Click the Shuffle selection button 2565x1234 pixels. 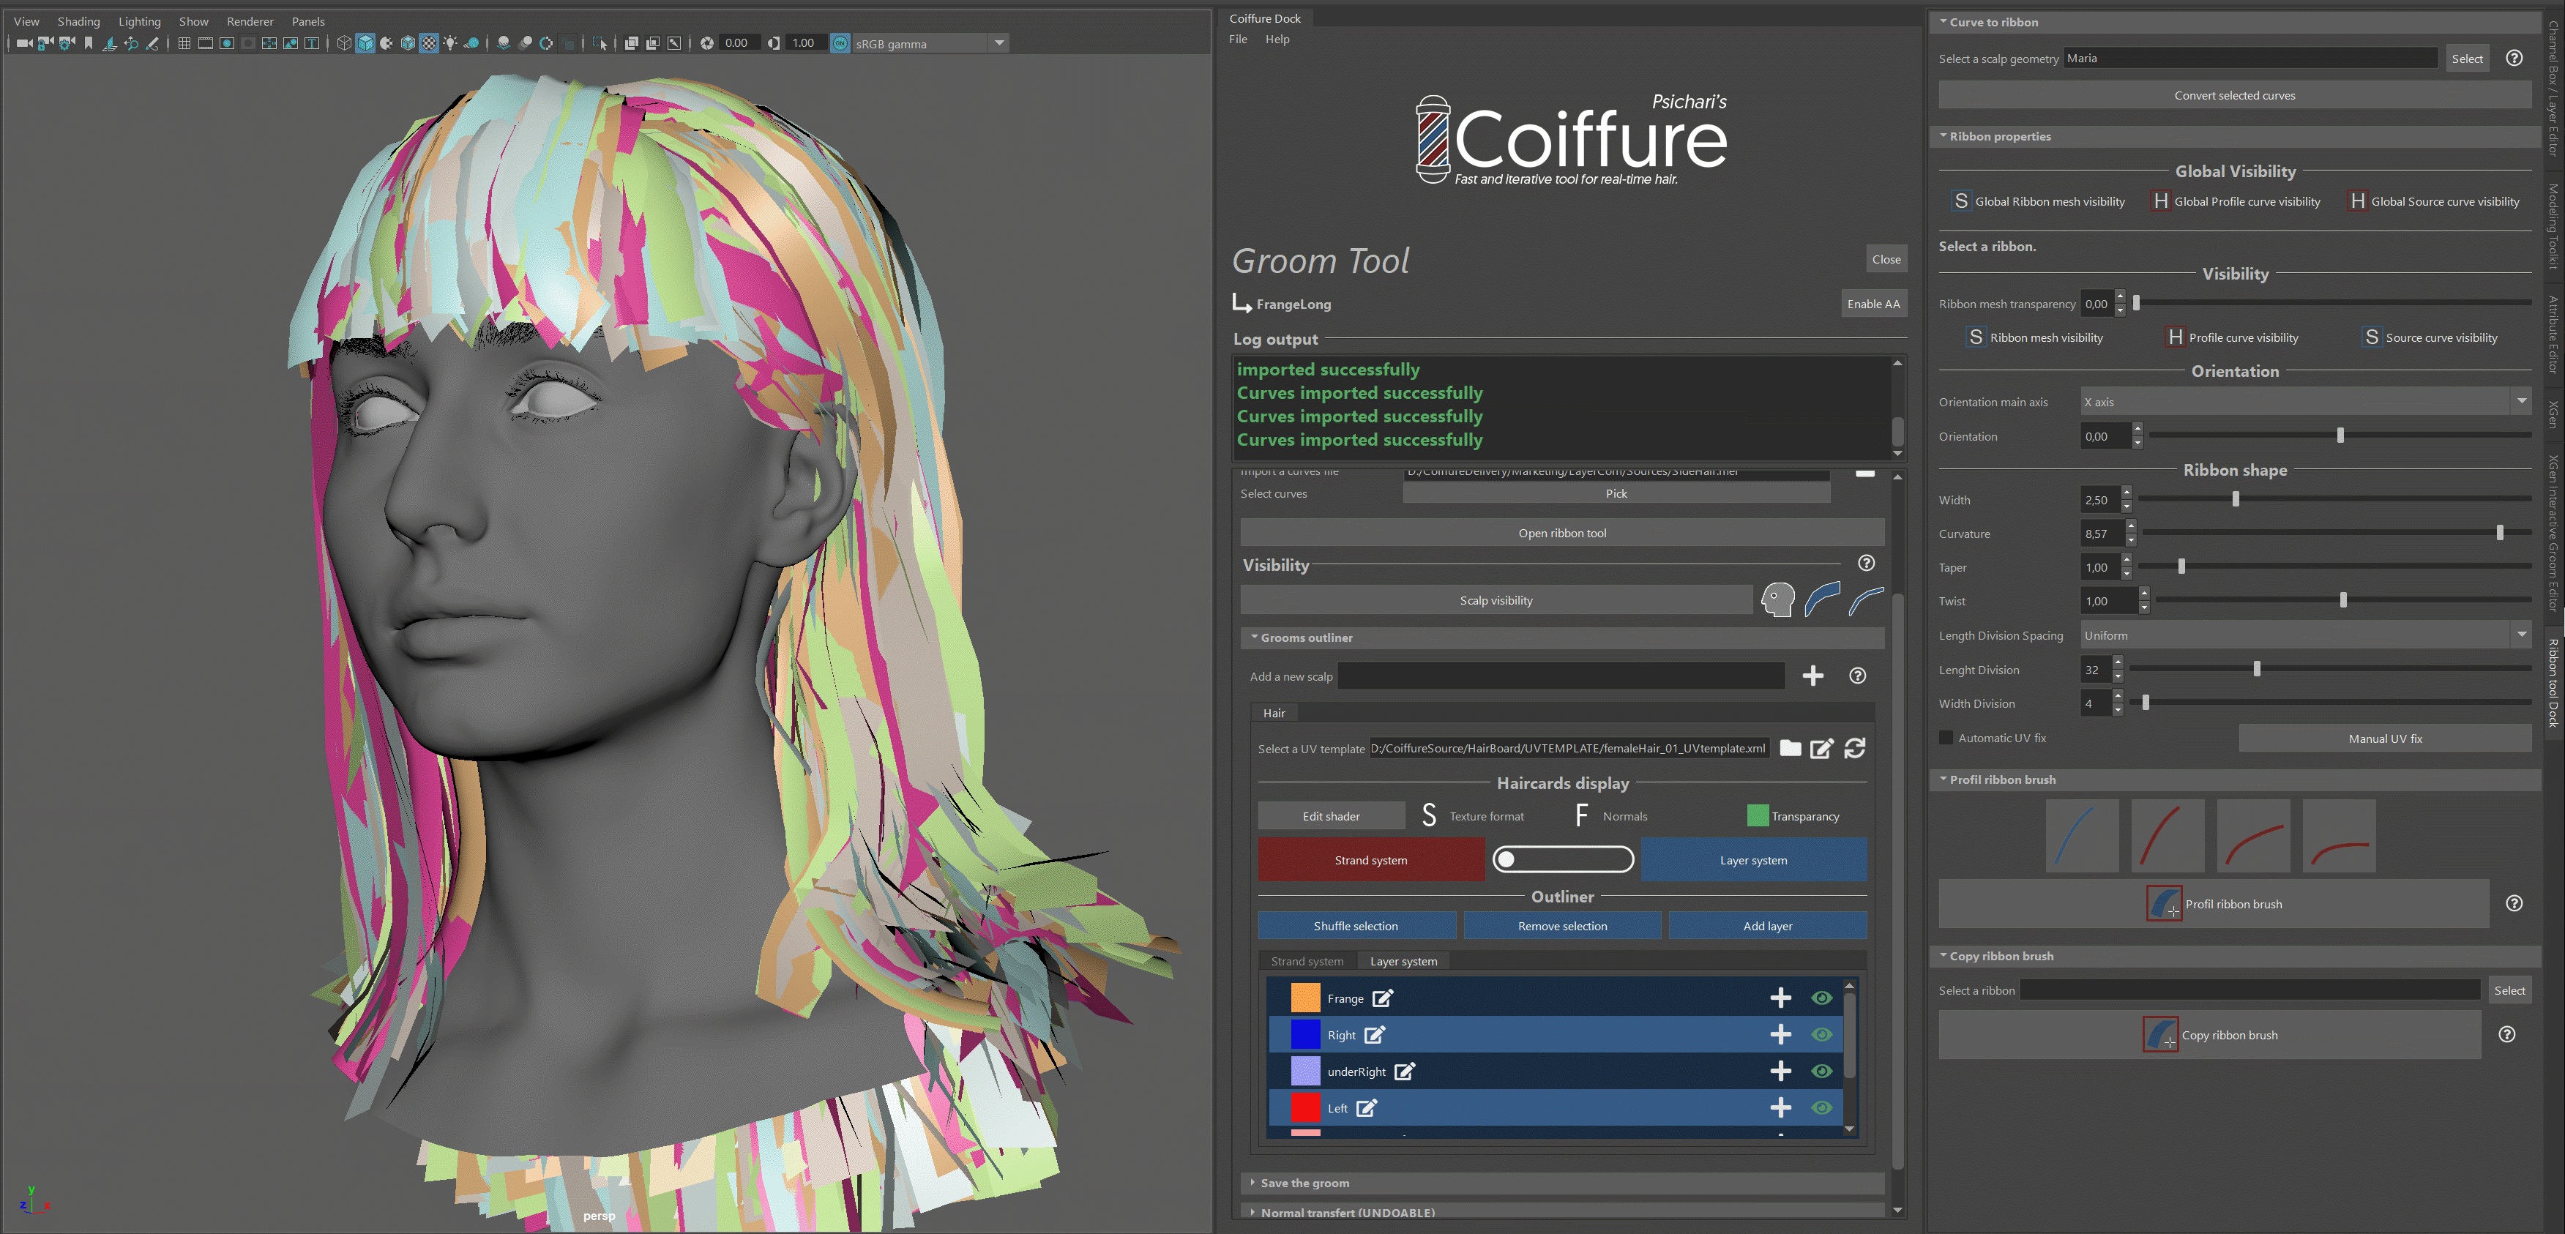coord(1355,927)
